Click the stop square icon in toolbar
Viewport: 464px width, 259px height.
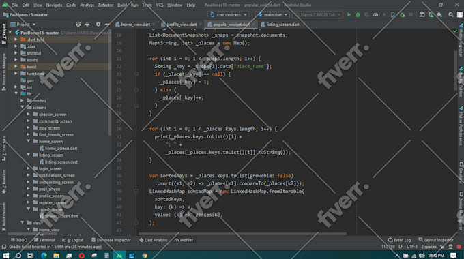pyautogui.click(x=411, y=15)
